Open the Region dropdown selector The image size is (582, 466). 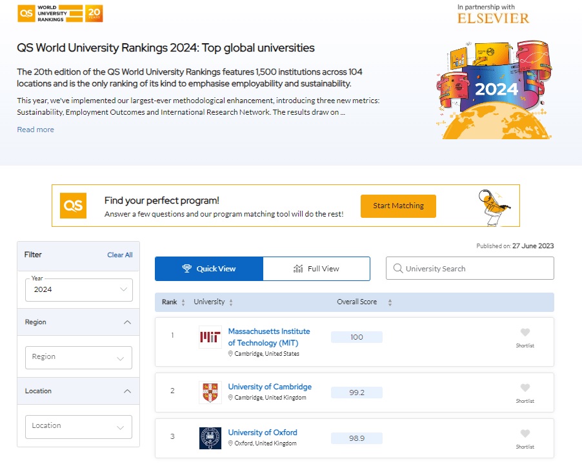pyautogui.click(x=79, y=357)
